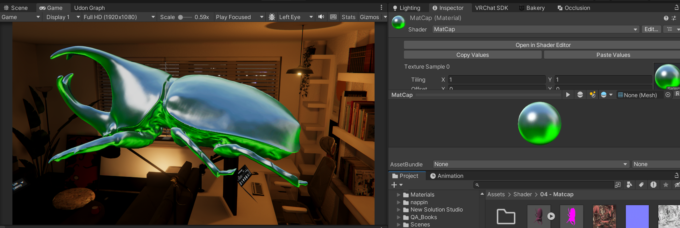Viewport: 680px width, 228px height.
Task: Change preview shape with sphere icon
Action: [x=580, y=95]
